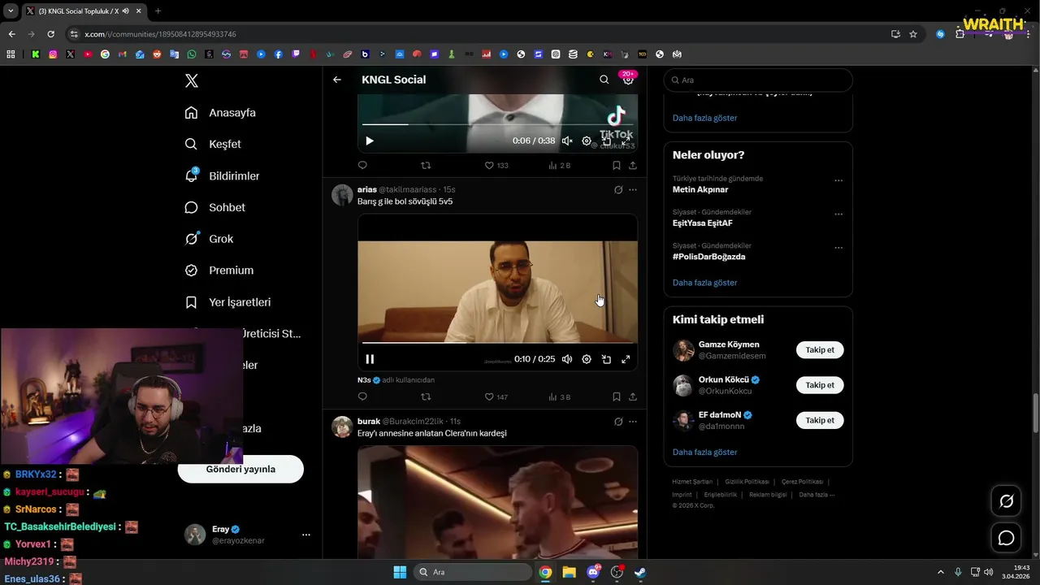
Task: Go back with KNGL Social back arrow
Action: pyautogui.click(x=337, y=80)
